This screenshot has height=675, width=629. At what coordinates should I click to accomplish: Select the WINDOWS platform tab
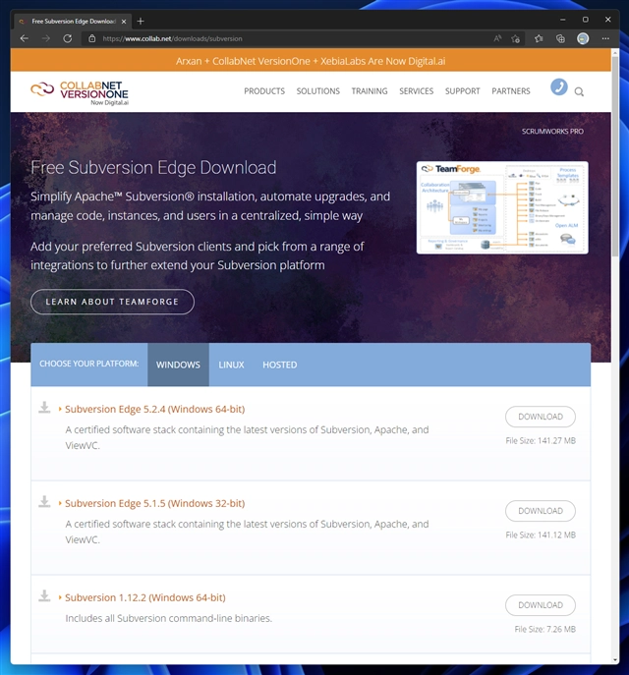pos(178,365)
